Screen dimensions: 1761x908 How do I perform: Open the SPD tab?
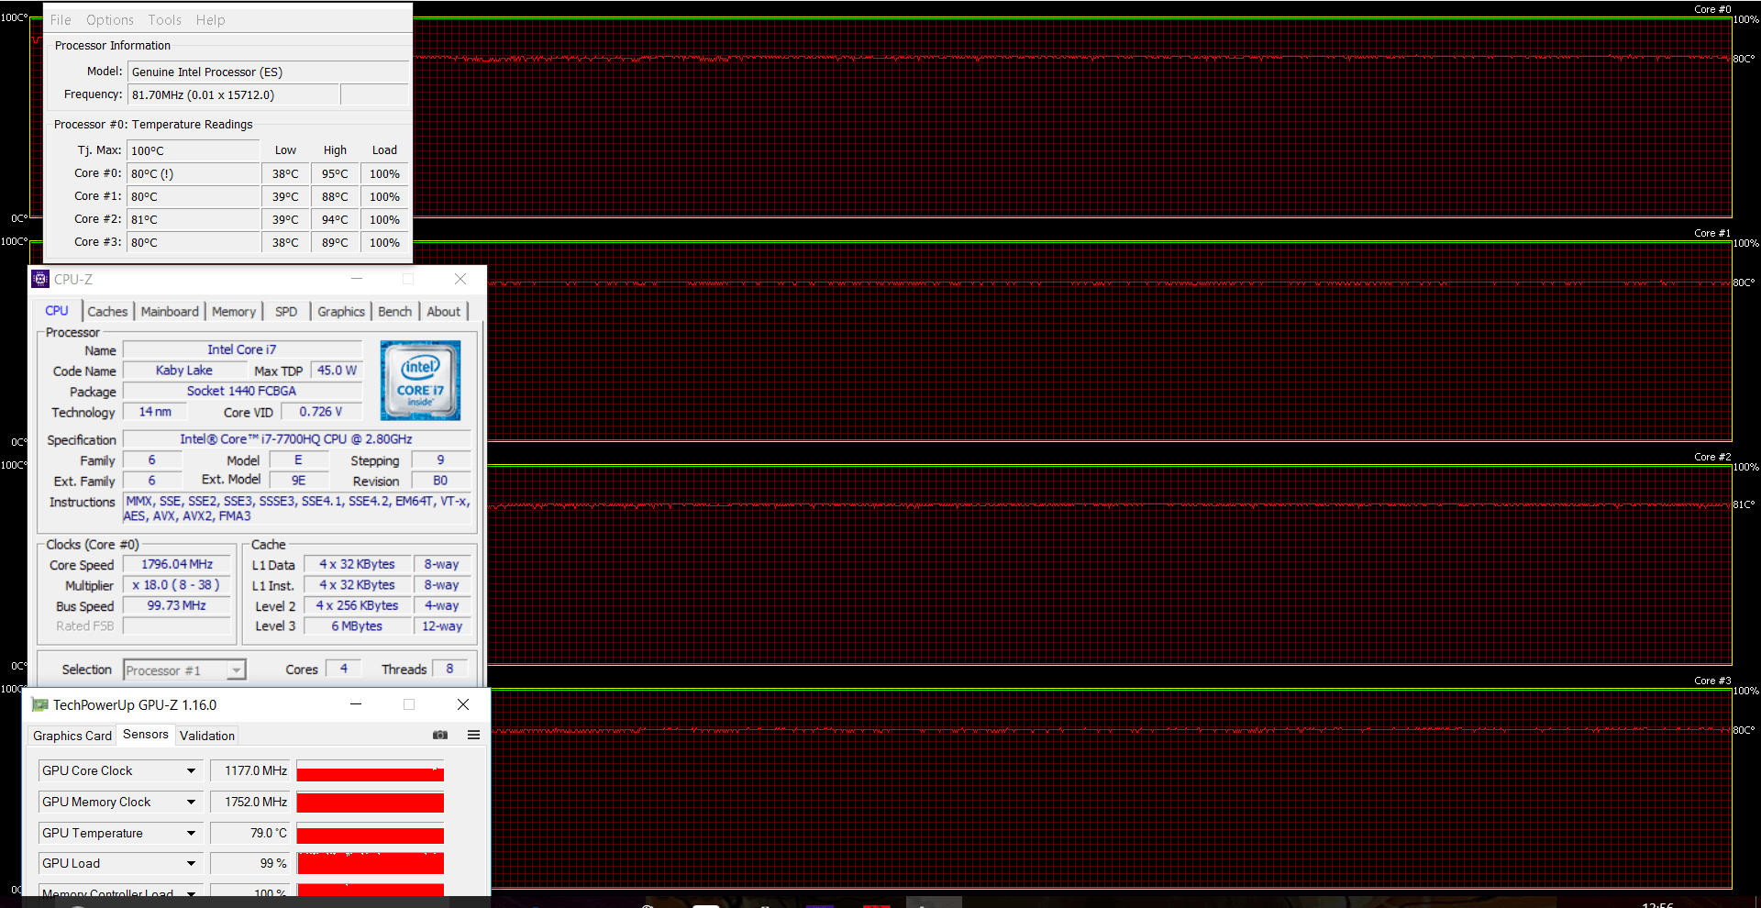(286, 312)
